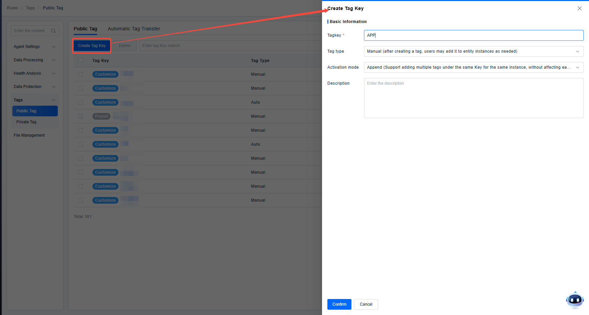The width and height of the screenshot is (589, 315).
Task: Click the Description text area
Action: (474, 98)
